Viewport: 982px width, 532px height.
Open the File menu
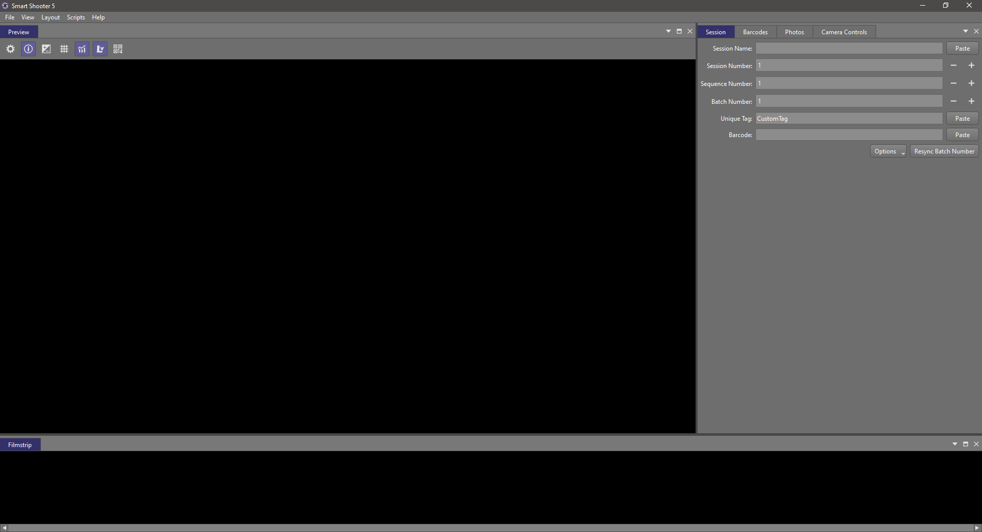(x=10, y=17)
